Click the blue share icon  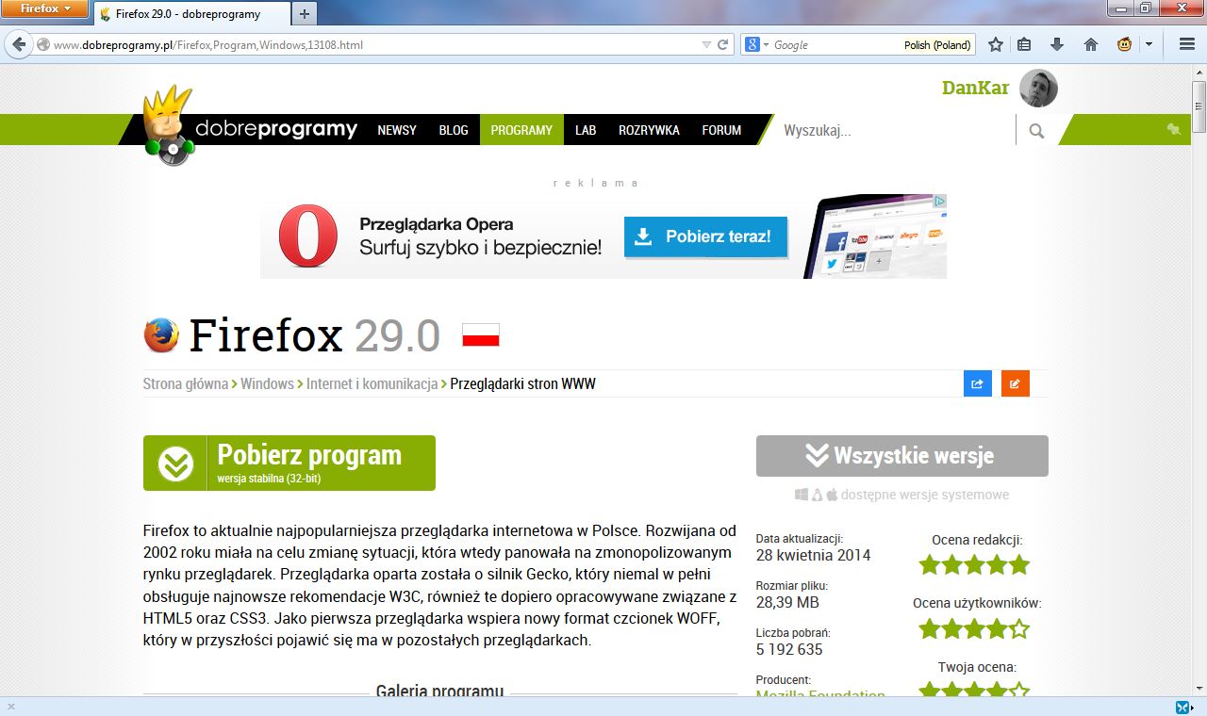point(978,383)
